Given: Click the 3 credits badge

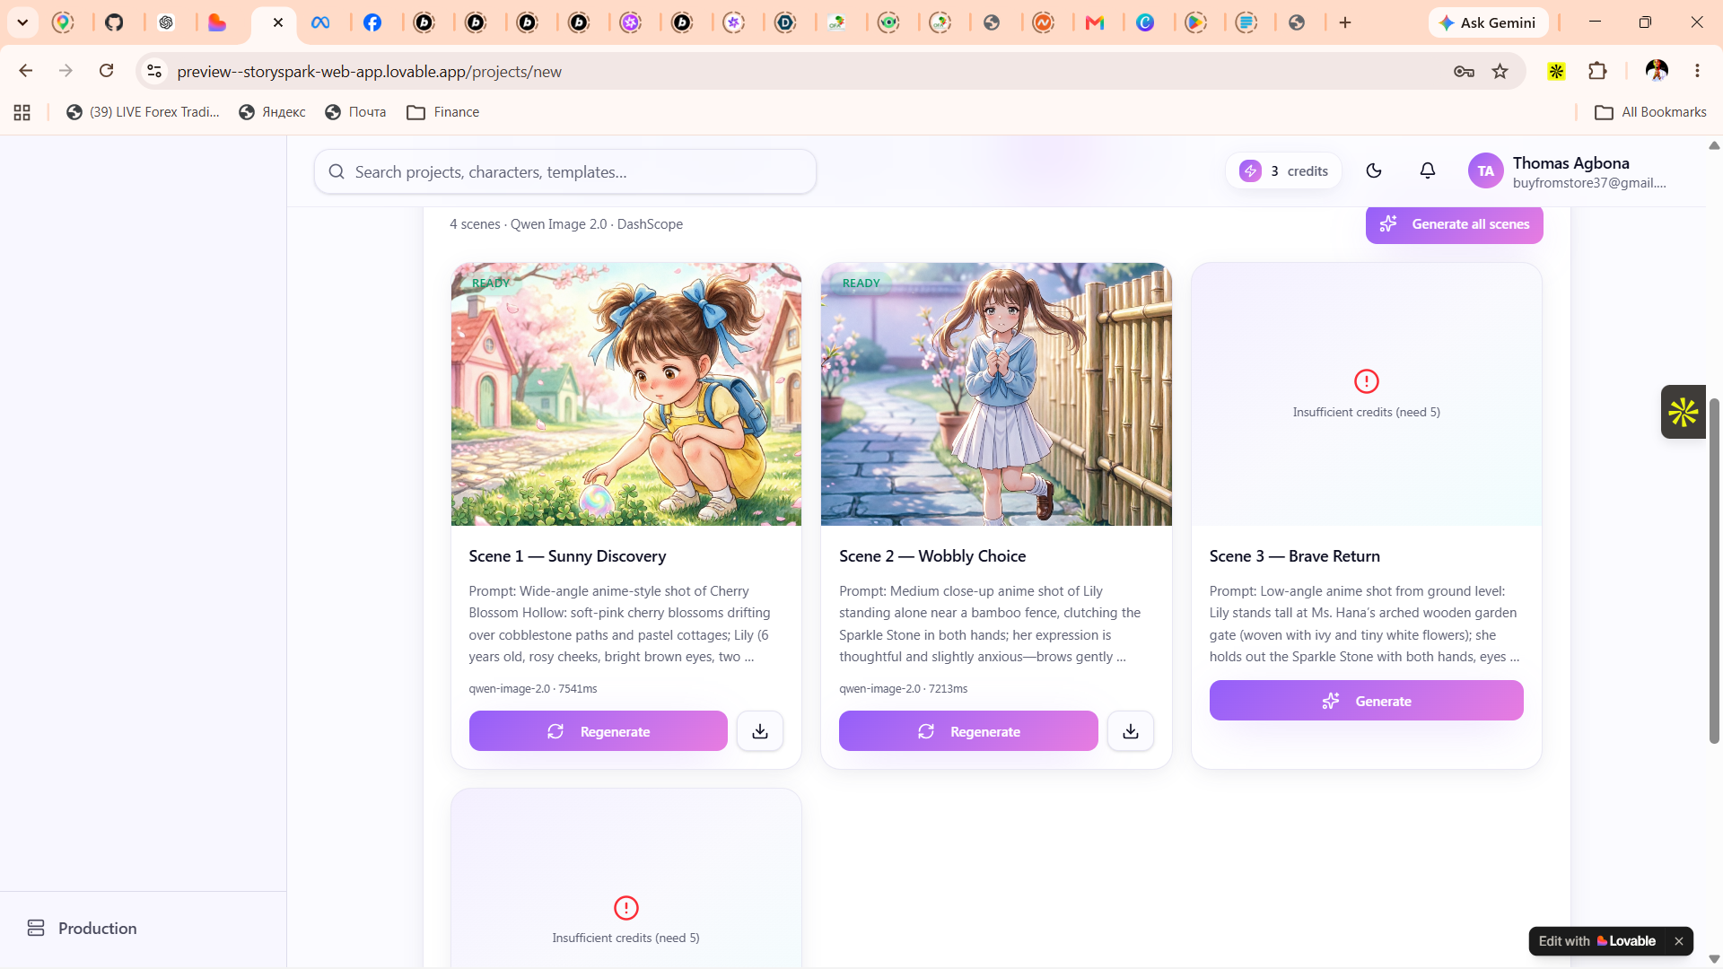Looking at the screenshot, I should (1283, 171).
